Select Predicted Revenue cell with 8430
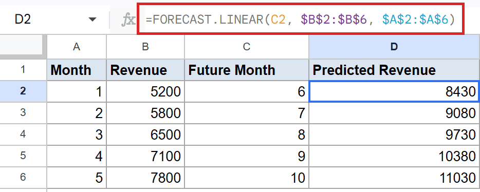Screen dimensions: 480x192 (394, 91)
